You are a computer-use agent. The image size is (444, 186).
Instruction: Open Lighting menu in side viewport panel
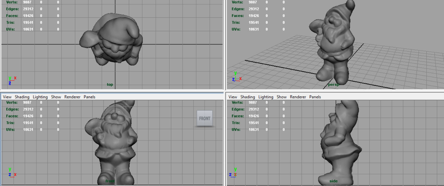tap(266, 97)
